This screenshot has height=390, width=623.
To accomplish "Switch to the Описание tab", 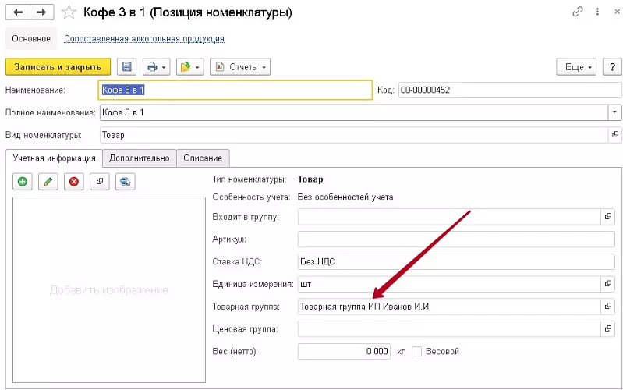I will (203, 158).
